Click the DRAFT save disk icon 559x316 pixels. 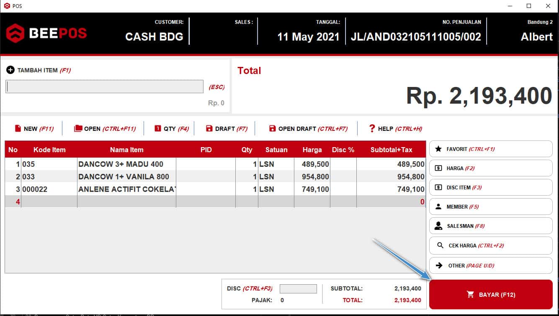pyautogui.click(x=209, y=128)
